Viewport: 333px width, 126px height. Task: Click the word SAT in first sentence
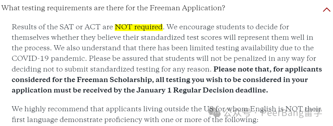(x=64, y=27)
